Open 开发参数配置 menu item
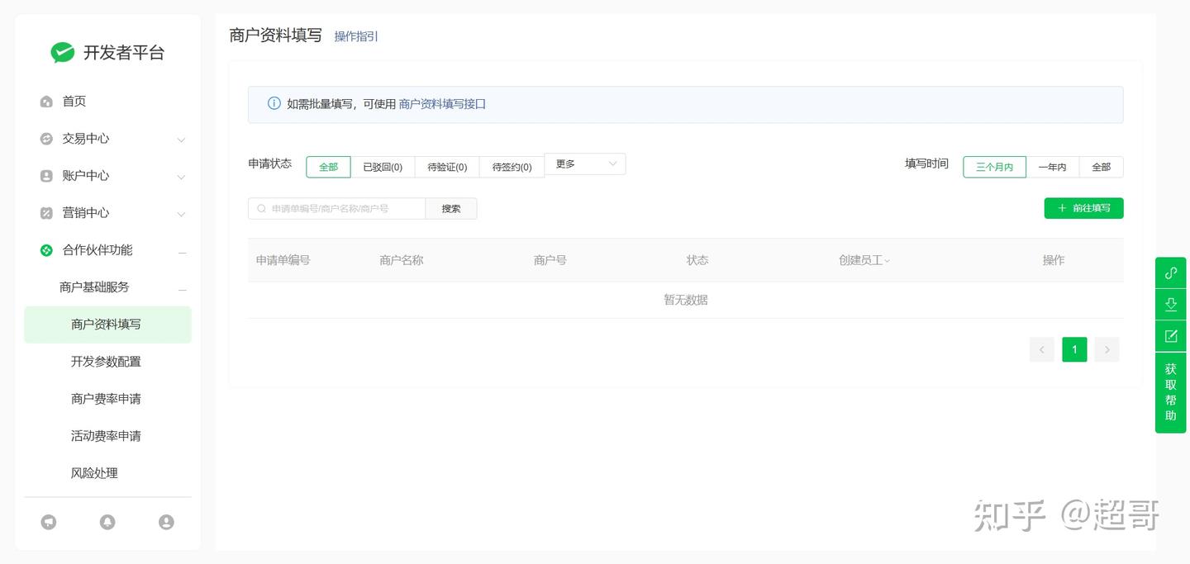The image size is (1190, 564). [x=107, y=362]
